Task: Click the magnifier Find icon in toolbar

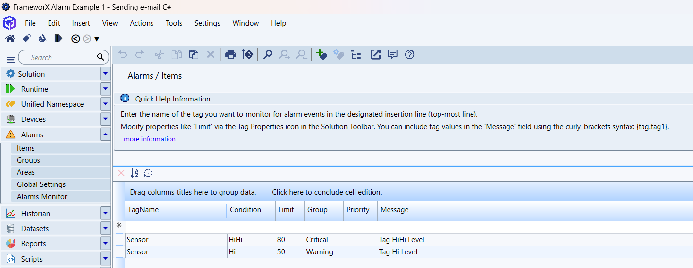Action: [268, 55]
